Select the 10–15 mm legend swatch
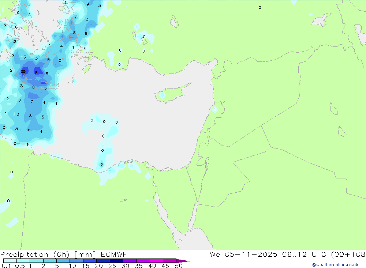The height and width of the screenshot is (268, 366). (76, 261)
